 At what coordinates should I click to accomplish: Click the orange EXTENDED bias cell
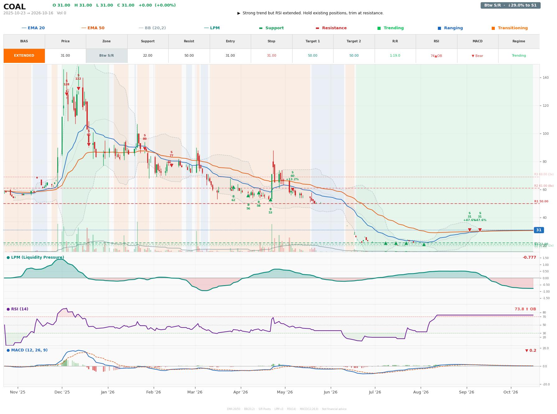coord(24,56)
